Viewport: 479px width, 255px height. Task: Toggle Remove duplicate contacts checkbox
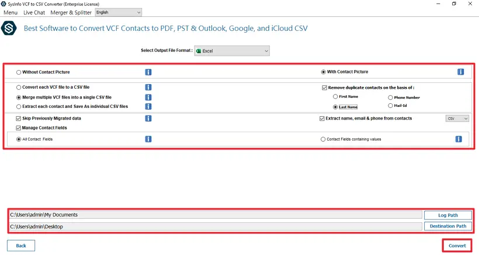[324, 88]
